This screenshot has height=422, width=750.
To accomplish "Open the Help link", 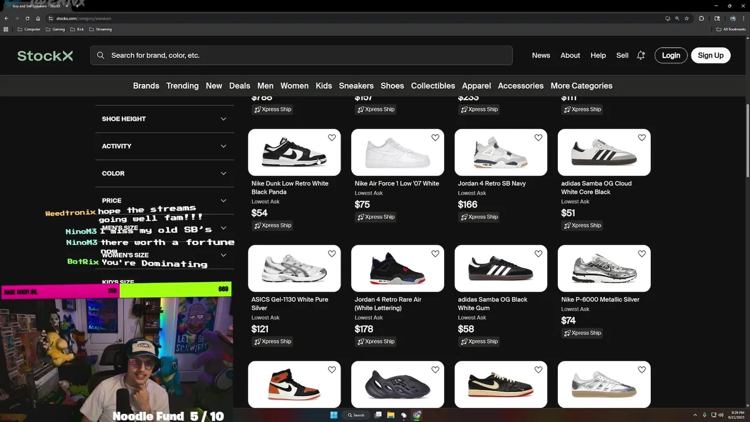I will tap(598, 55).
